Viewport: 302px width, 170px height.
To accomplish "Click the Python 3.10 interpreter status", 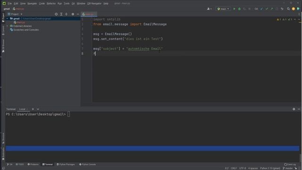I will [x=270, y=168].
